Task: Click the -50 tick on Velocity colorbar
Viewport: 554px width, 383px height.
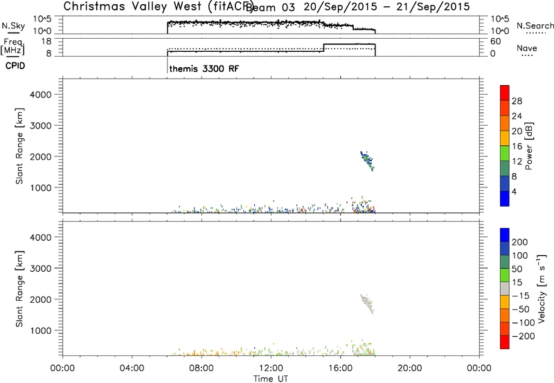Action: pos(521,309)
